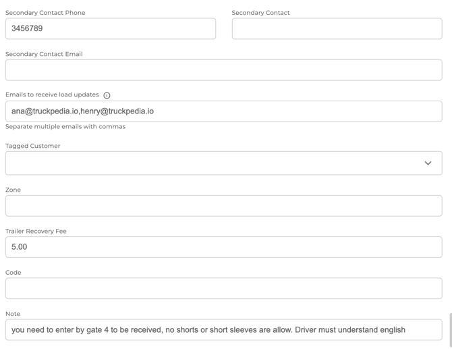The width and height of the screenshot is (452, 349).
Task: Click the "Secondary Contact Email" label text
Action: pos(44,54)
